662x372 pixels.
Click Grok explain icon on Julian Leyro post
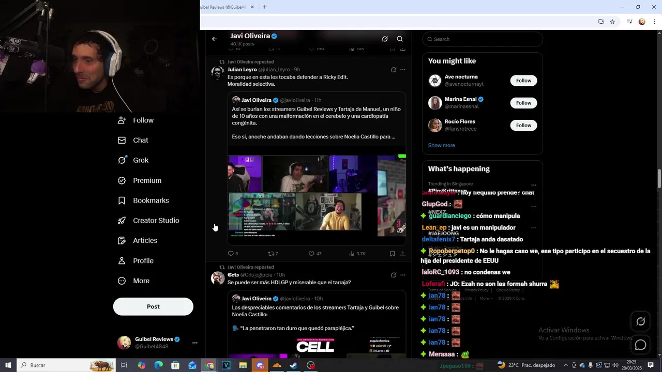394,70
